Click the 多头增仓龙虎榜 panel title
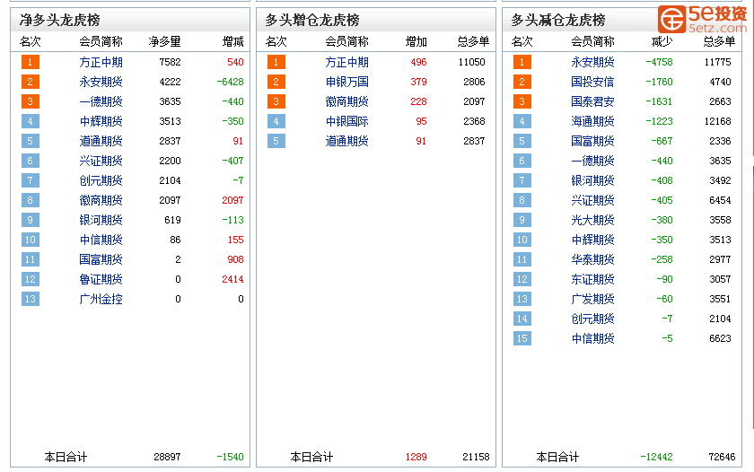754x472 pixels. [x=312, y=20]
